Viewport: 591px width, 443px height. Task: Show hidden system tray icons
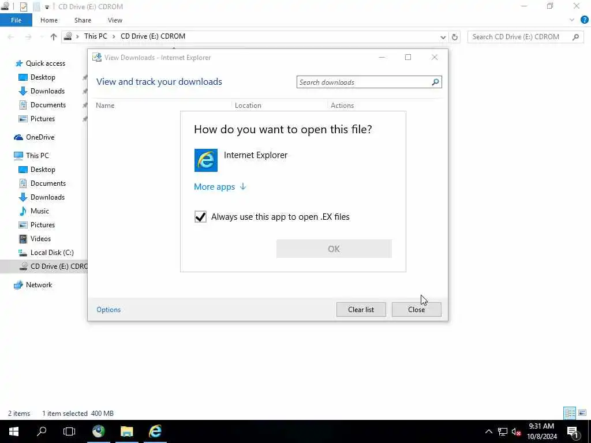tap(488, 431)
